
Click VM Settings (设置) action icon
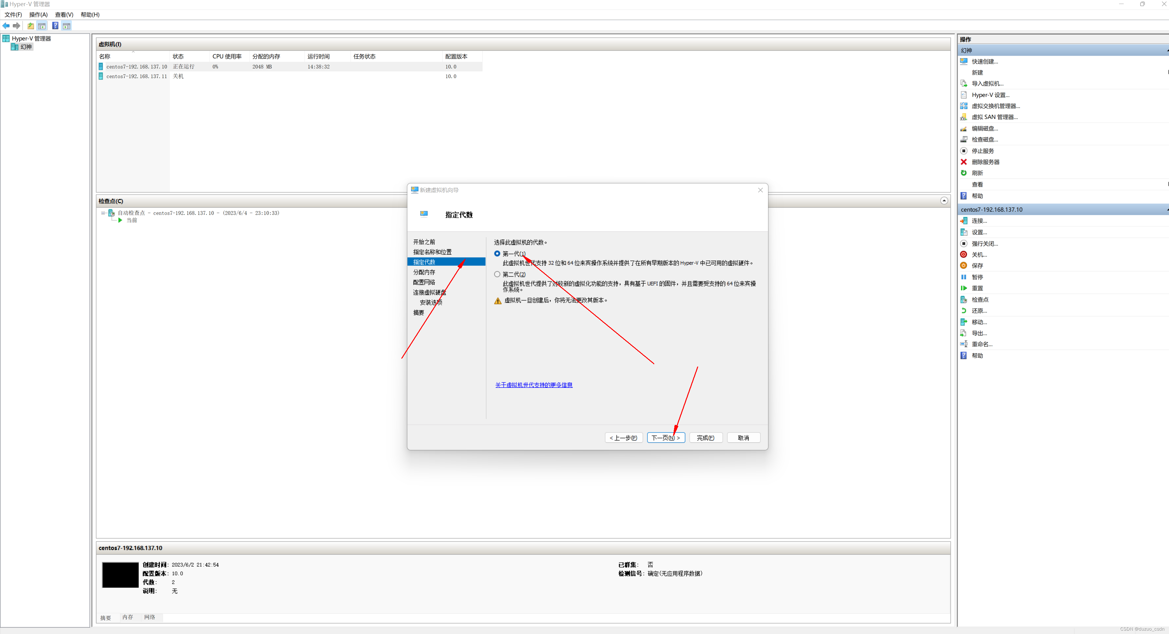pyautogui.click(x=964, y=232)
